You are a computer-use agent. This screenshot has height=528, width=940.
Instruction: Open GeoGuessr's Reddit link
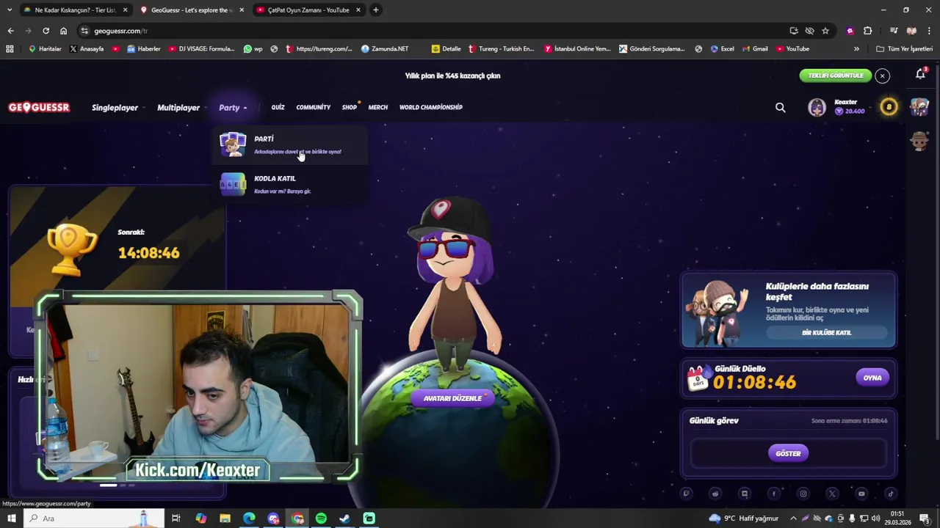coord(715,494)
